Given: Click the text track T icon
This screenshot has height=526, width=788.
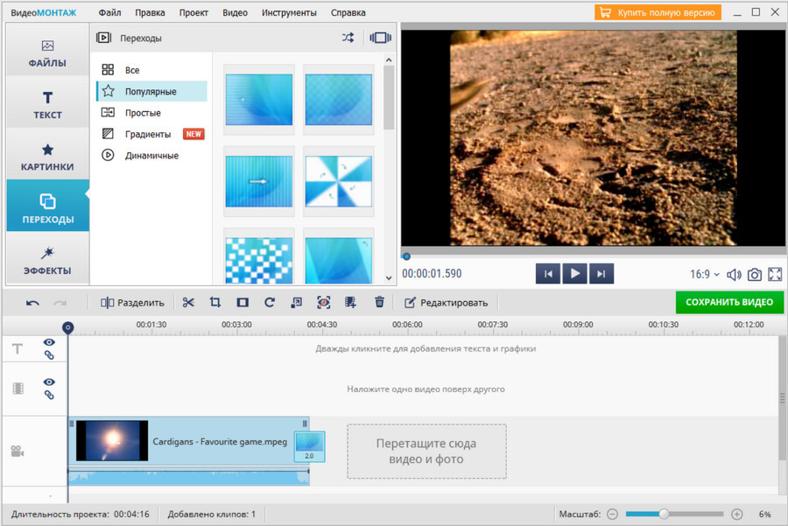Looking at the screenshot, I should pyautogui.click(x=18, y=348).
